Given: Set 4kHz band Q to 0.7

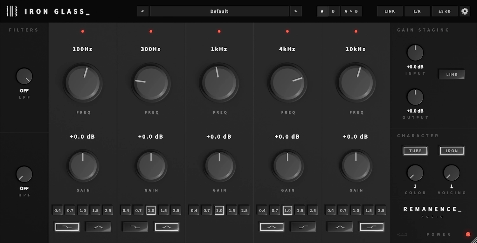Looking at the screenshot, I should pos(275,211).
